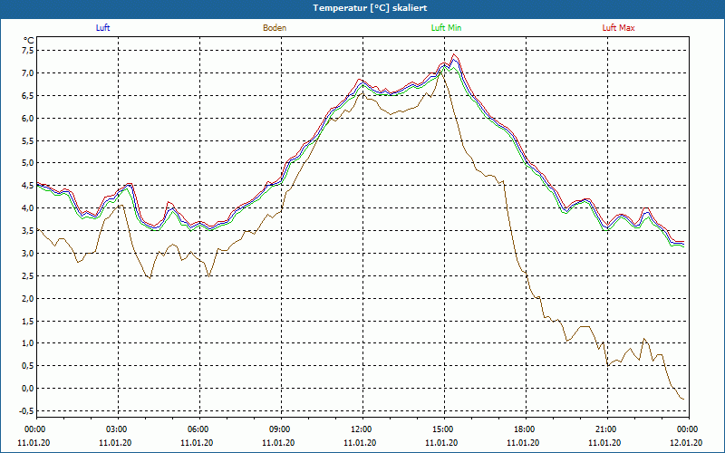Click the -0,5 y-axis value
The width and height of the screenshot is (725, 453).
[26, 411]
